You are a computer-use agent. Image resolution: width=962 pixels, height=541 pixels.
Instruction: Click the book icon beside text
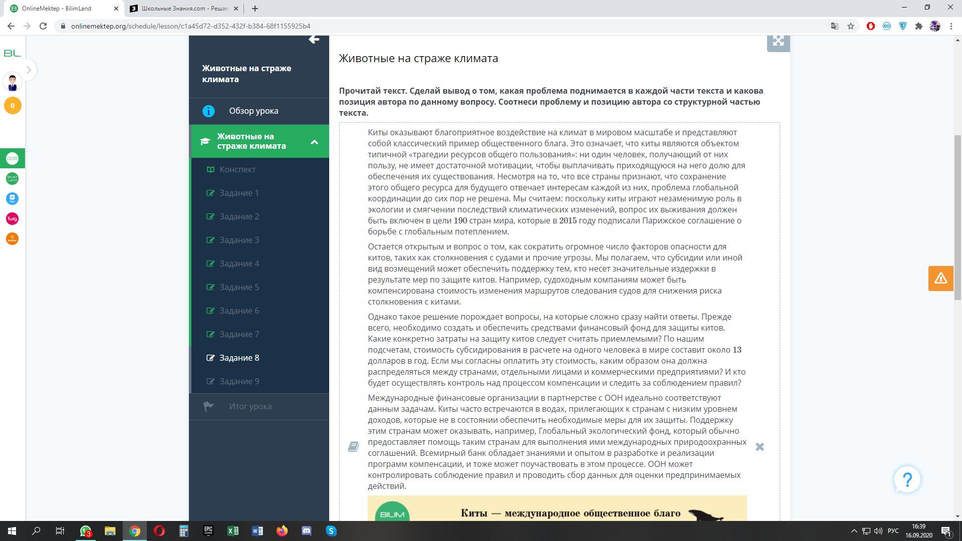pos(353,447)
